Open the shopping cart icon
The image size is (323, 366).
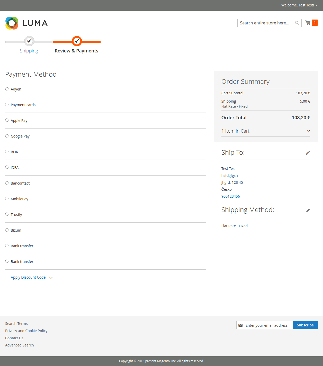point(308,23)
